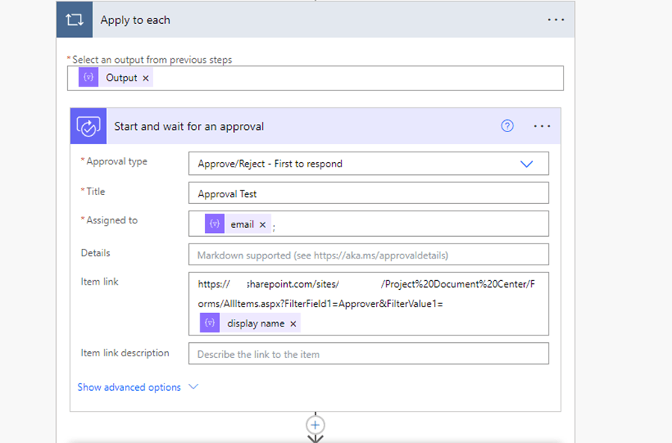Click into the Details markdown field

(369, 255)
